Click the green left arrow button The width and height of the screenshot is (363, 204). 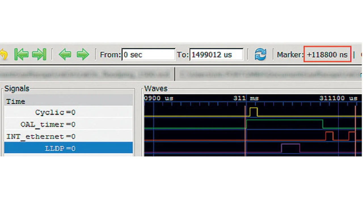(x=65, y=54)
